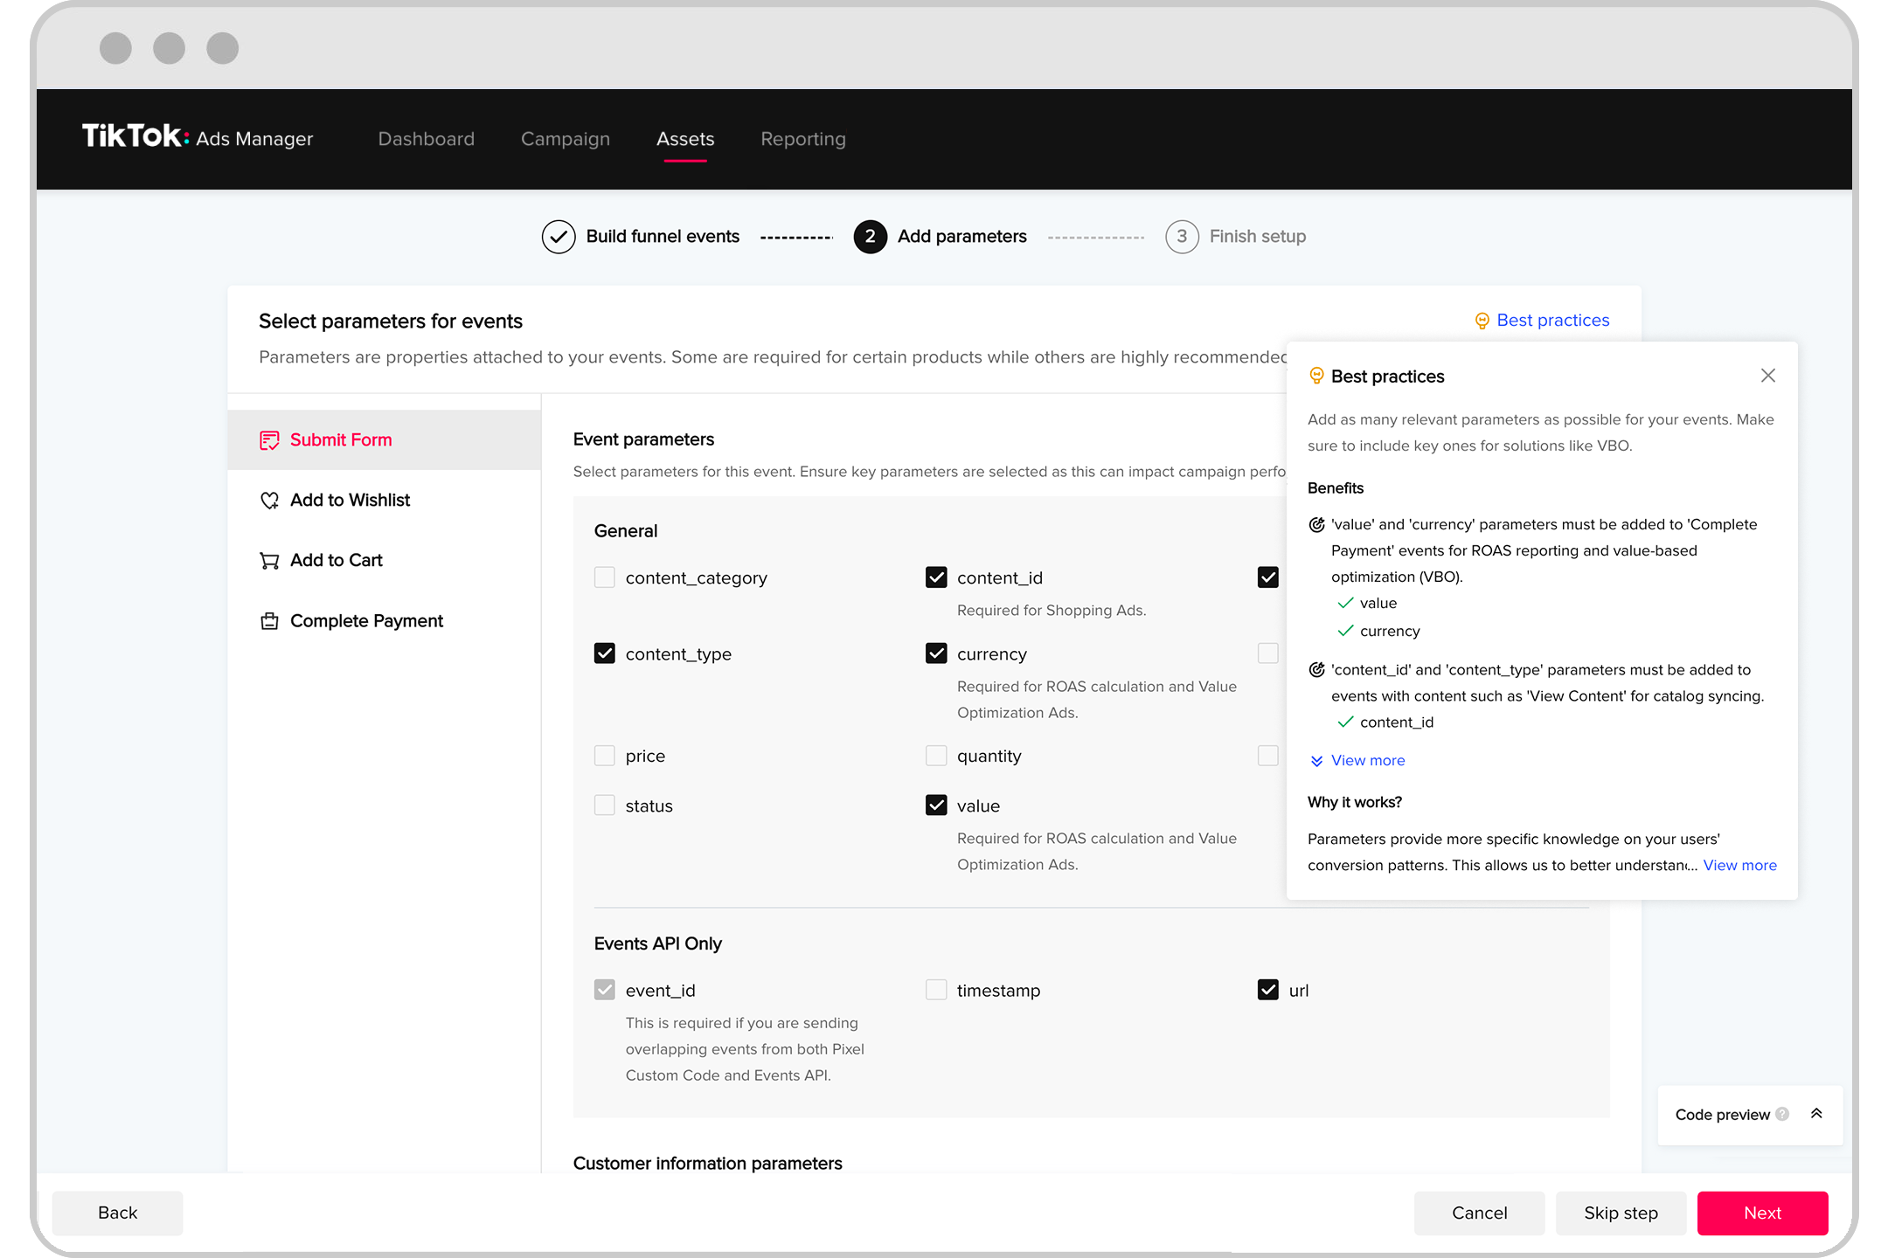Viewport: 1888px width, 1258px height.
Task: Open the Best practices link
Action: point(1552,321)
